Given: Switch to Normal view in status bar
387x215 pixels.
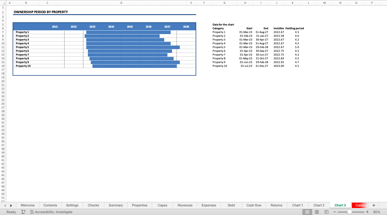Looking at the screenshot, I should tap(307, 212).
